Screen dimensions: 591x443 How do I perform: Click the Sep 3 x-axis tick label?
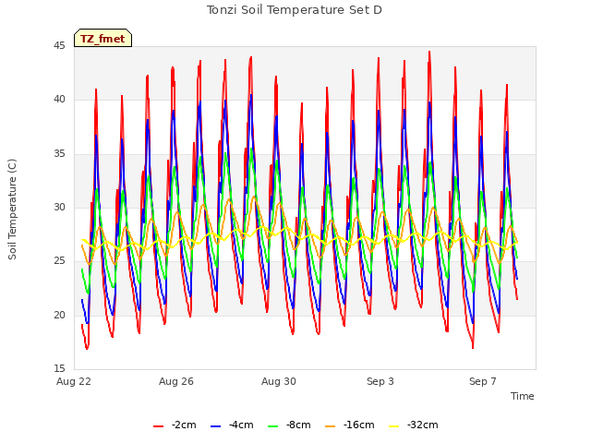pos(380,381)
